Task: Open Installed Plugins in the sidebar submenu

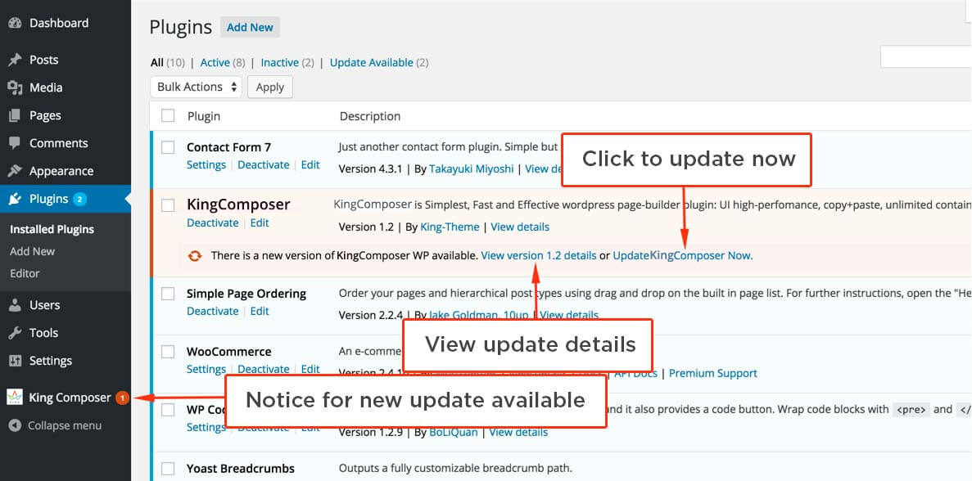Action: point(52,230)
